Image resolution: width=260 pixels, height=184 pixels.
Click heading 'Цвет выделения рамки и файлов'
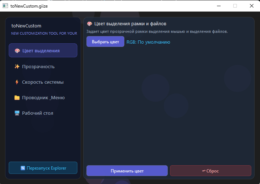tap(130, 24)
